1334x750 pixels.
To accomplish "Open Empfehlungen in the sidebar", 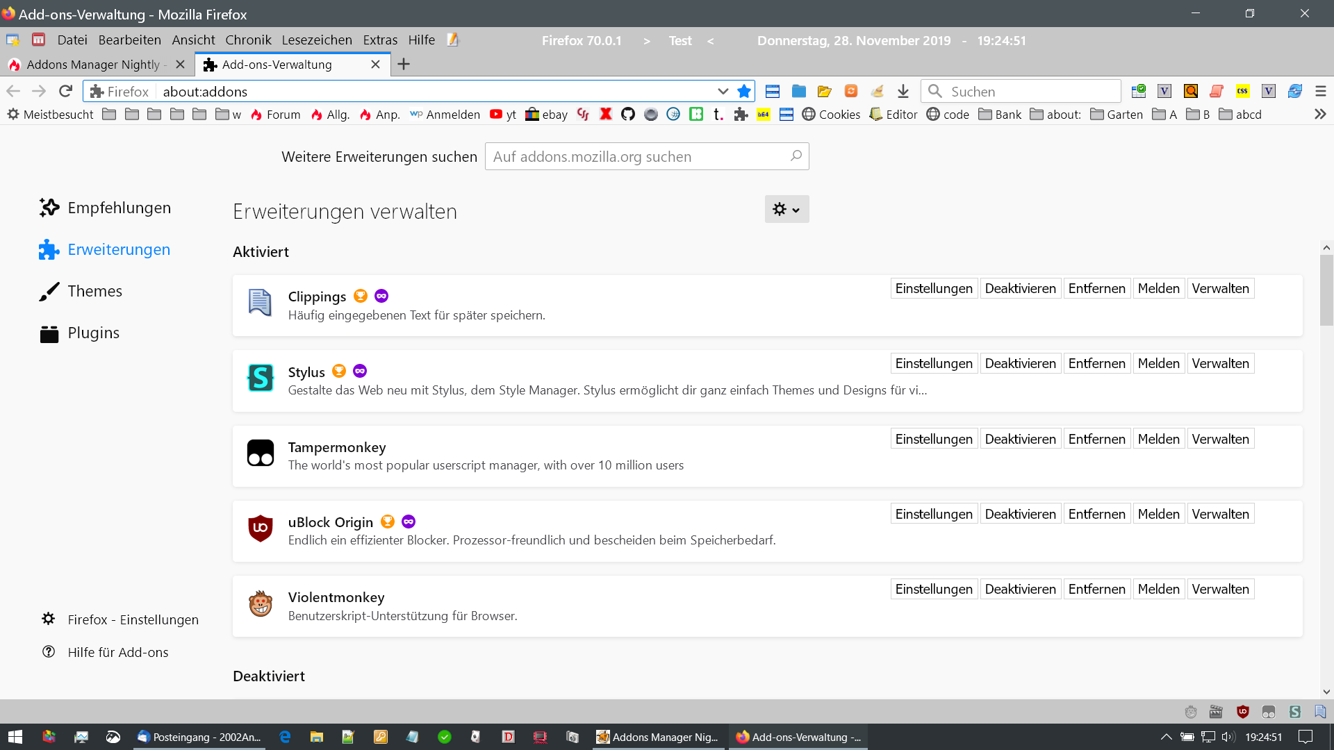I will tap(119, 208).
